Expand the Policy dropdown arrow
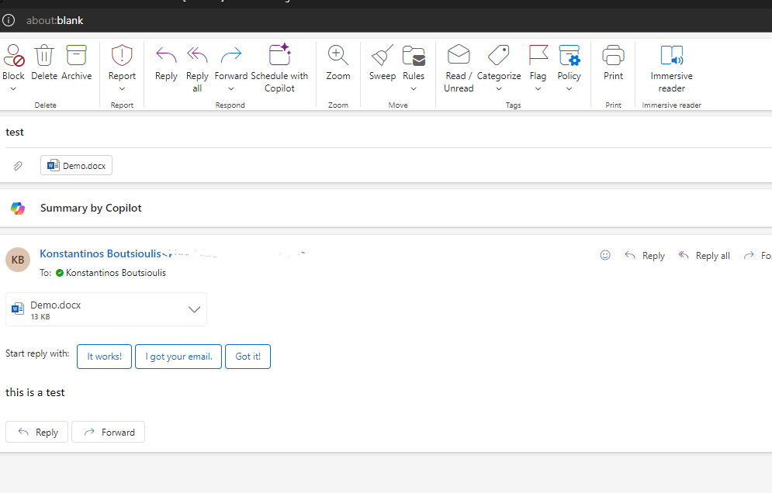This screenshot has width=772, height=493. 569,89
